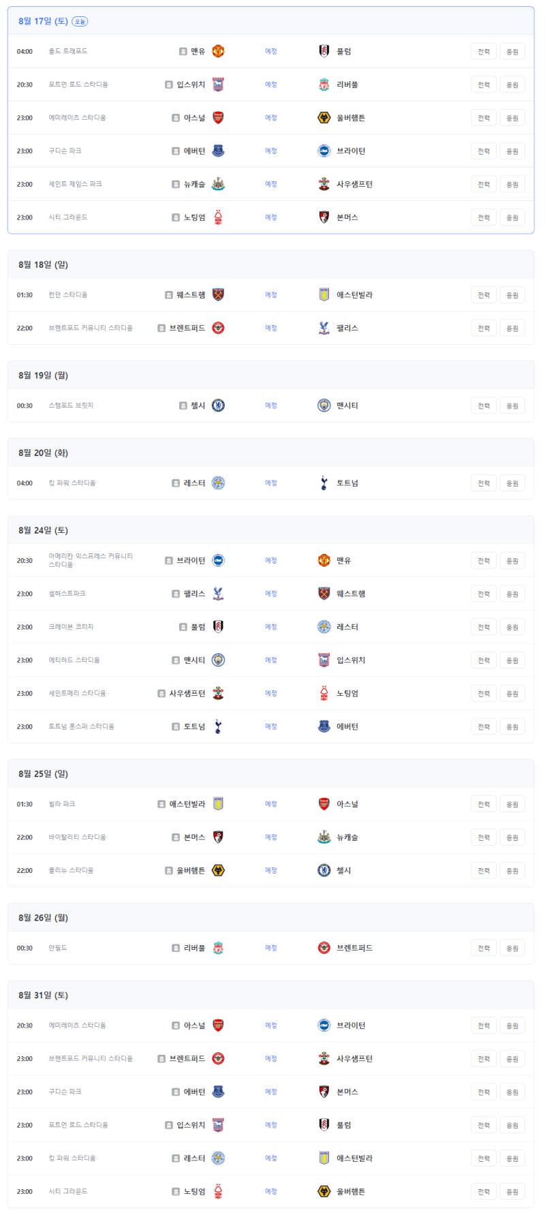The height and width of the screenshot is (1215, 545).
Task: Click 응원 button for Chelsea vs Man City
Action: tap(512, 406)
